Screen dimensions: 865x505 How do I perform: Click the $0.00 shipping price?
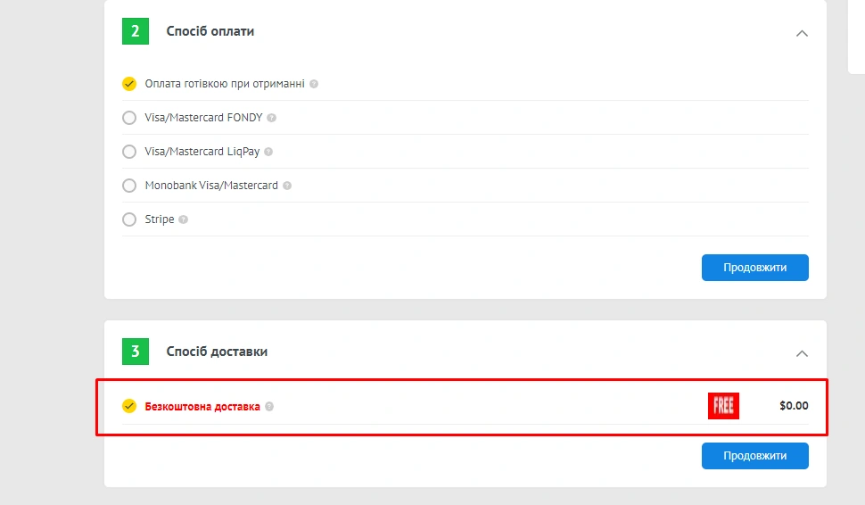pyautogui.click(x=794, y=406)
